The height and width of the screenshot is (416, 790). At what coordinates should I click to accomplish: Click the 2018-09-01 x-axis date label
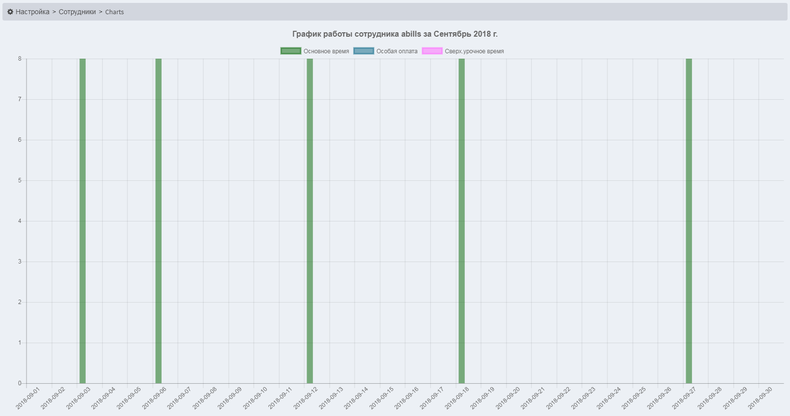[x=28, y=397]
